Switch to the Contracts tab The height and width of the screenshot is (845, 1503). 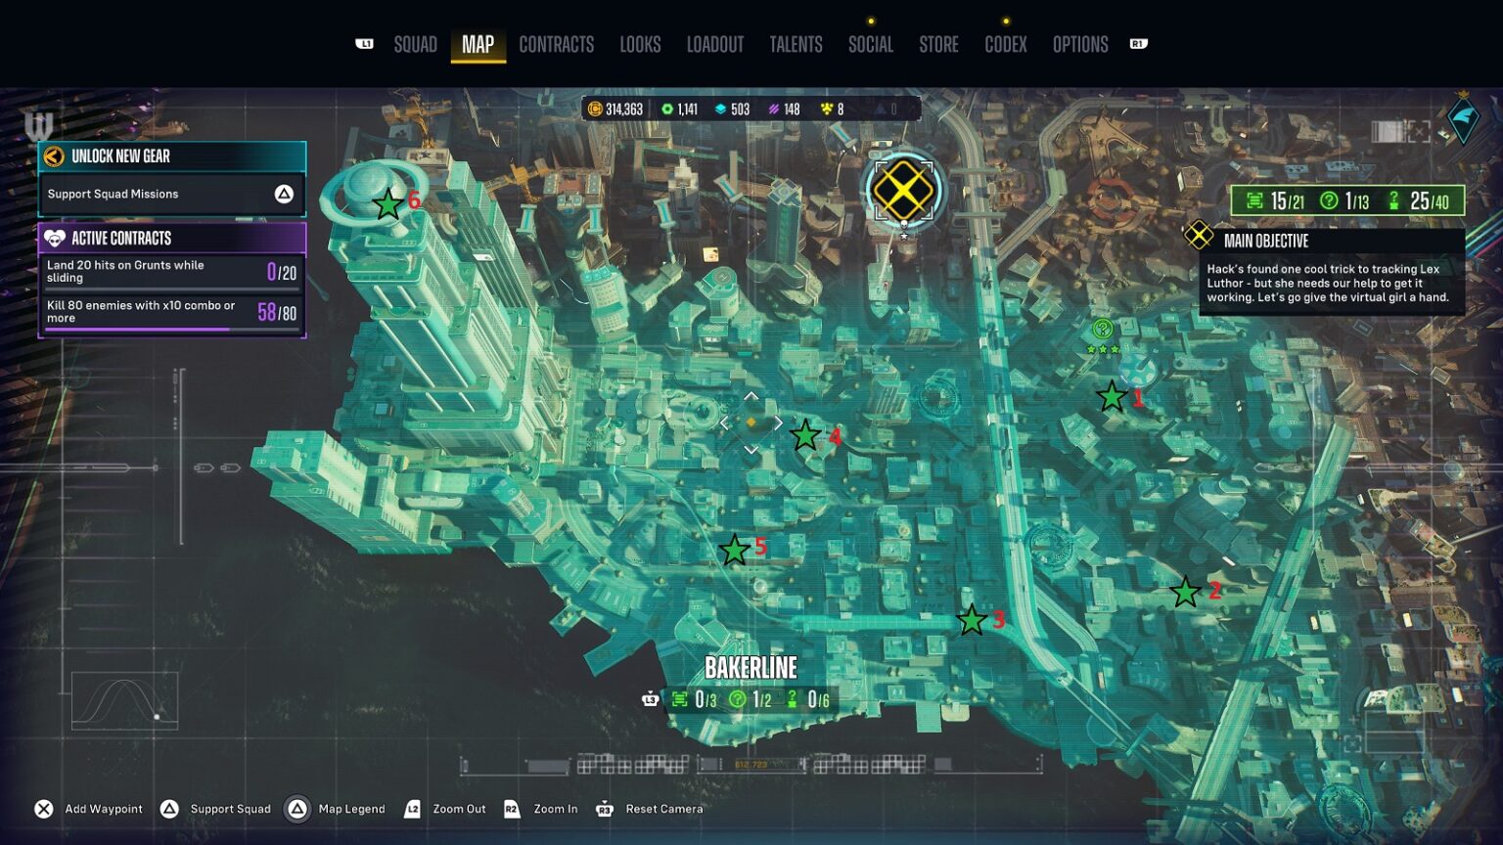pyautogui.click(x=556, y=44)
